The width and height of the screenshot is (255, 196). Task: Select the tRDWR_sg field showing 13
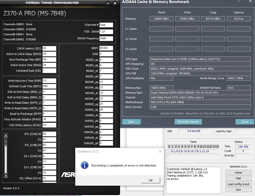click(106, 82)
